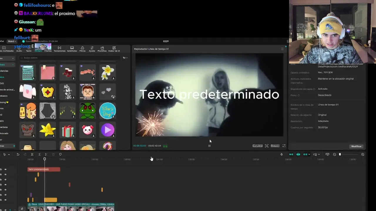Hide the Texto predeterminado track
The width and height of the screenshot is (376, 211).
point(5,169)
